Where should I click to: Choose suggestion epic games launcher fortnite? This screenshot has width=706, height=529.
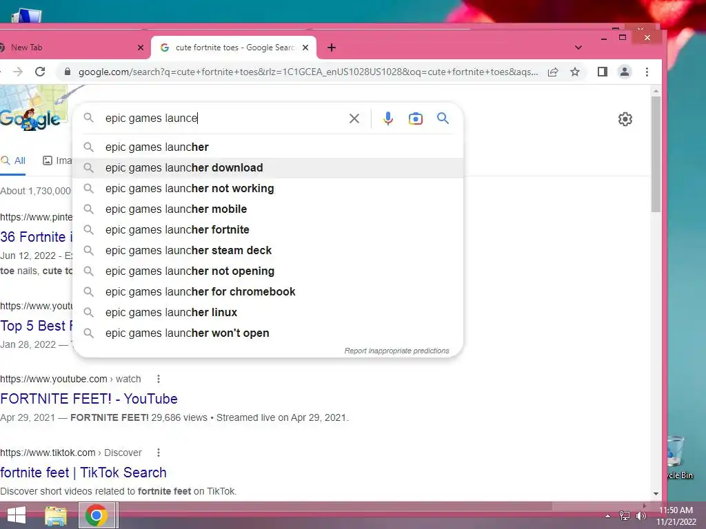[268, 230]
